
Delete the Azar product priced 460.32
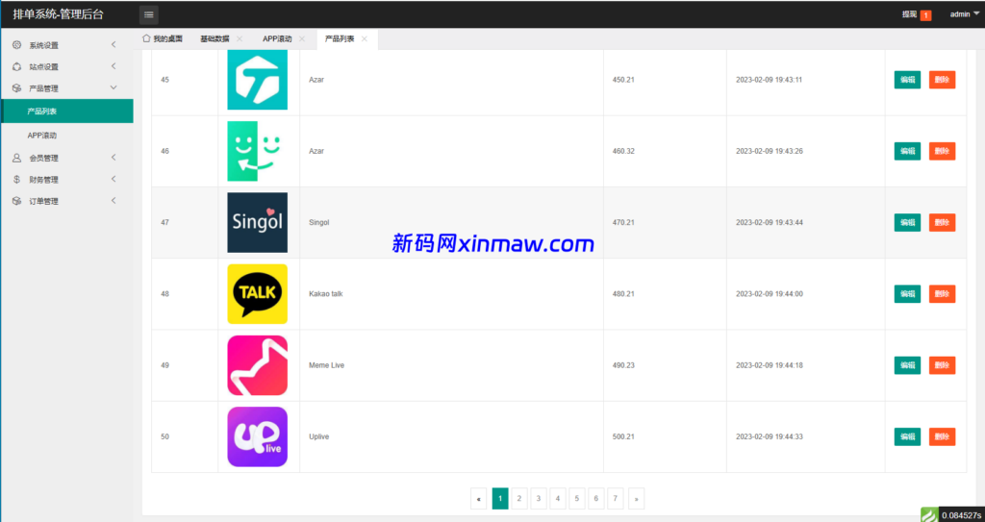click(x=942, y=151)
